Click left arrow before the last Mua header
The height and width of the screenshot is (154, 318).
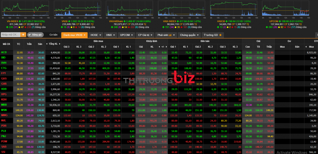pos(306,47)
